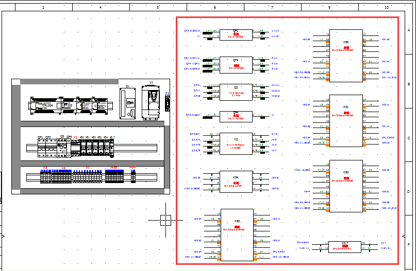Select the KS2 relay on the DIN rail

point(95,148)
